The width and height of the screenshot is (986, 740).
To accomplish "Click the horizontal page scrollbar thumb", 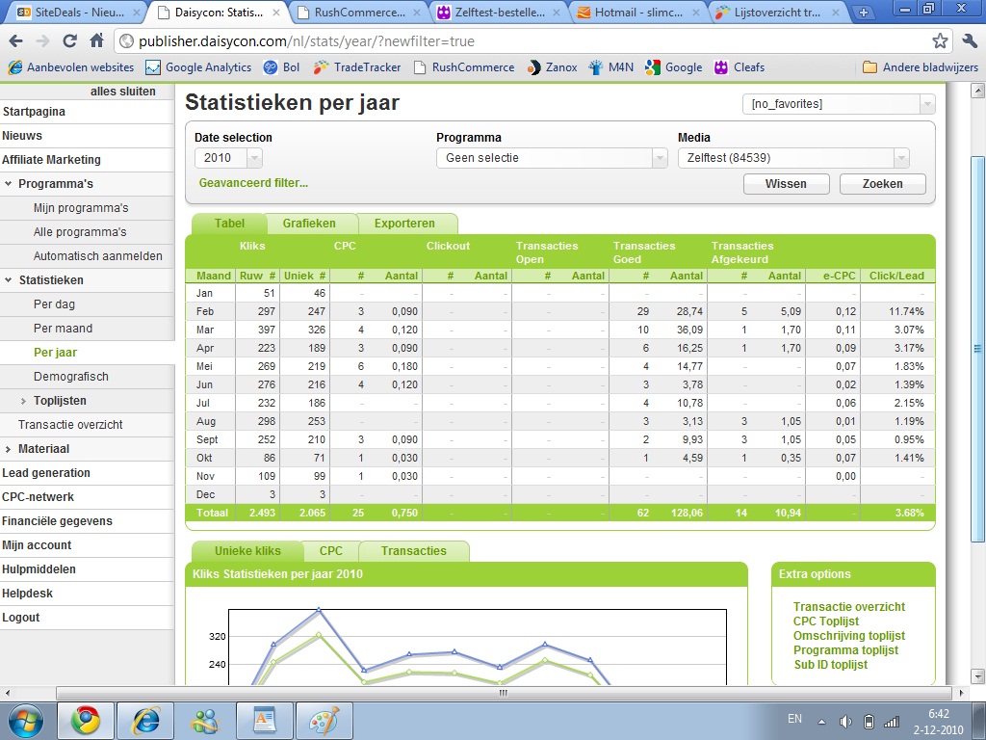I will (502, 693).
